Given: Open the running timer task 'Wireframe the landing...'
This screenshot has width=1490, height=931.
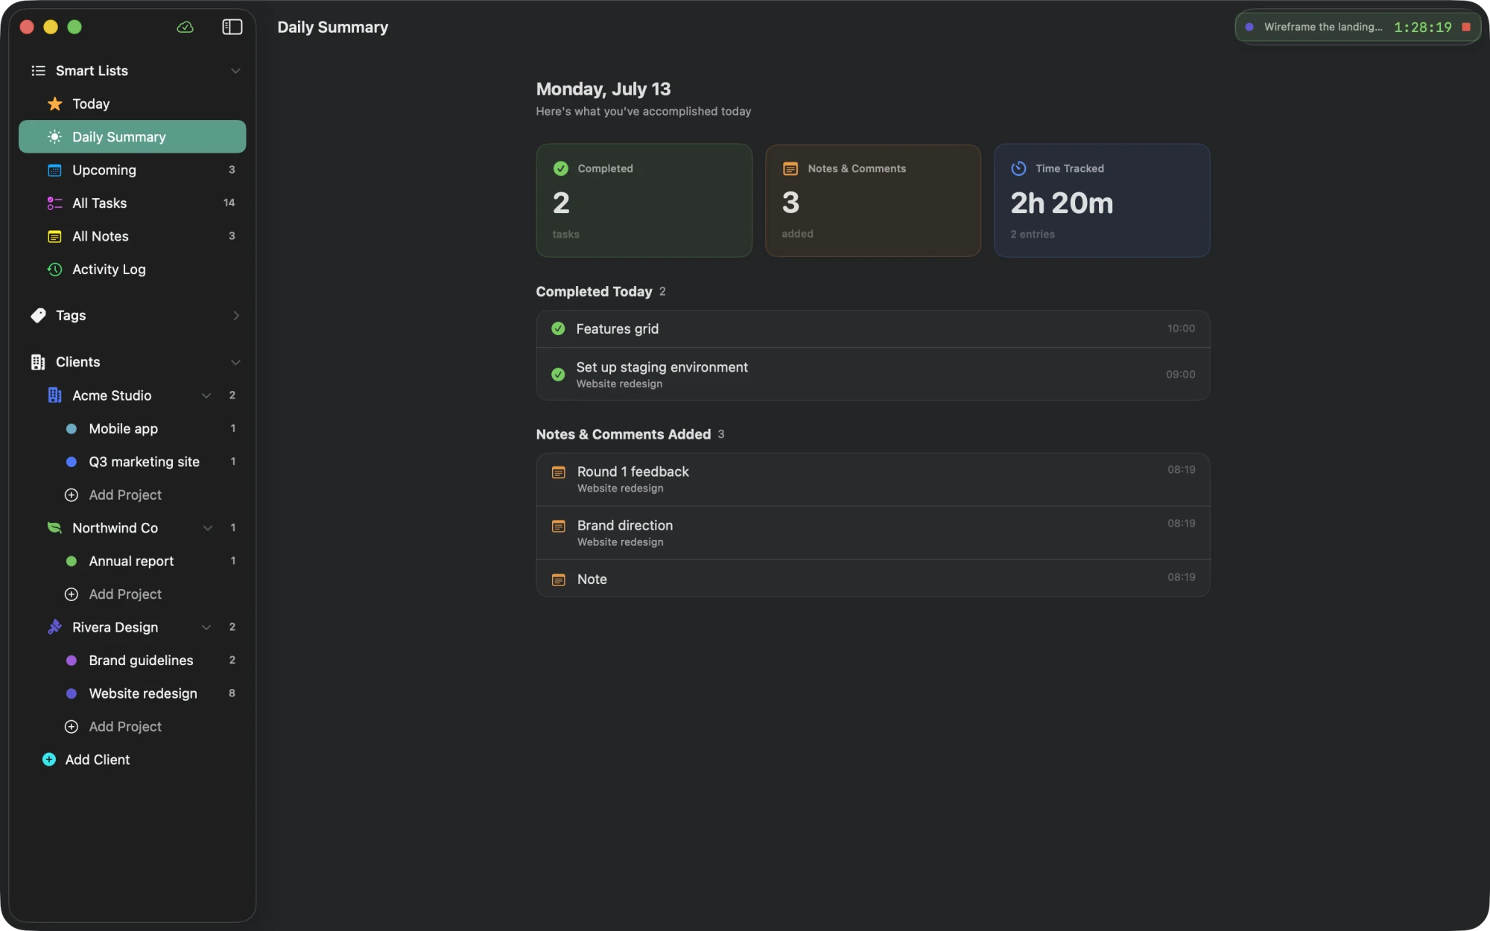Looking at the screenshot, I should (1323, 27).
